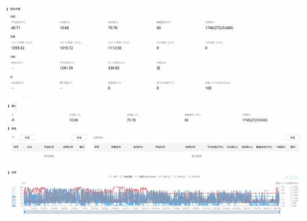This screenshot has width=307, height=221.
Task: Toggle the FPS series in chart legend
Action: (x=113, y=177)
